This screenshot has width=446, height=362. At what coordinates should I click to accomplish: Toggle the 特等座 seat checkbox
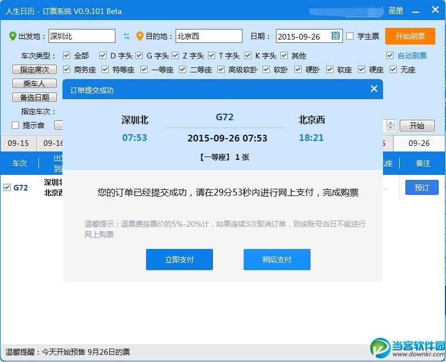click(x=105, y=69)
